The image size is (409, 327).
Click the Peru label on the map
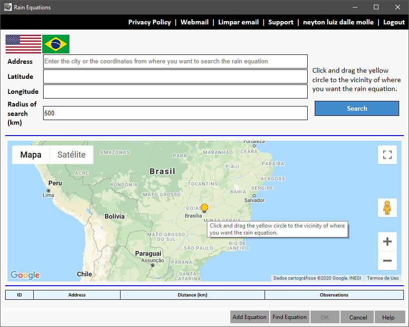pos(55,183)
